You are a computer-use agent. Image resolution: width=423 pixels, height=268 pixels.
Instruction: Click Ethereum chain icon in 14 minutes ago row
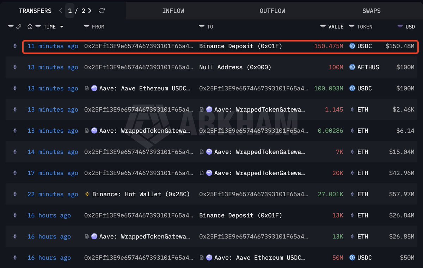[x=15, y=152]
